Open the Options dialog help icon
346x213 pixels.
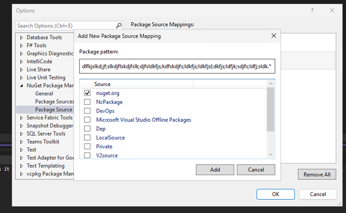pyautogui.click(x=312, y=11)
